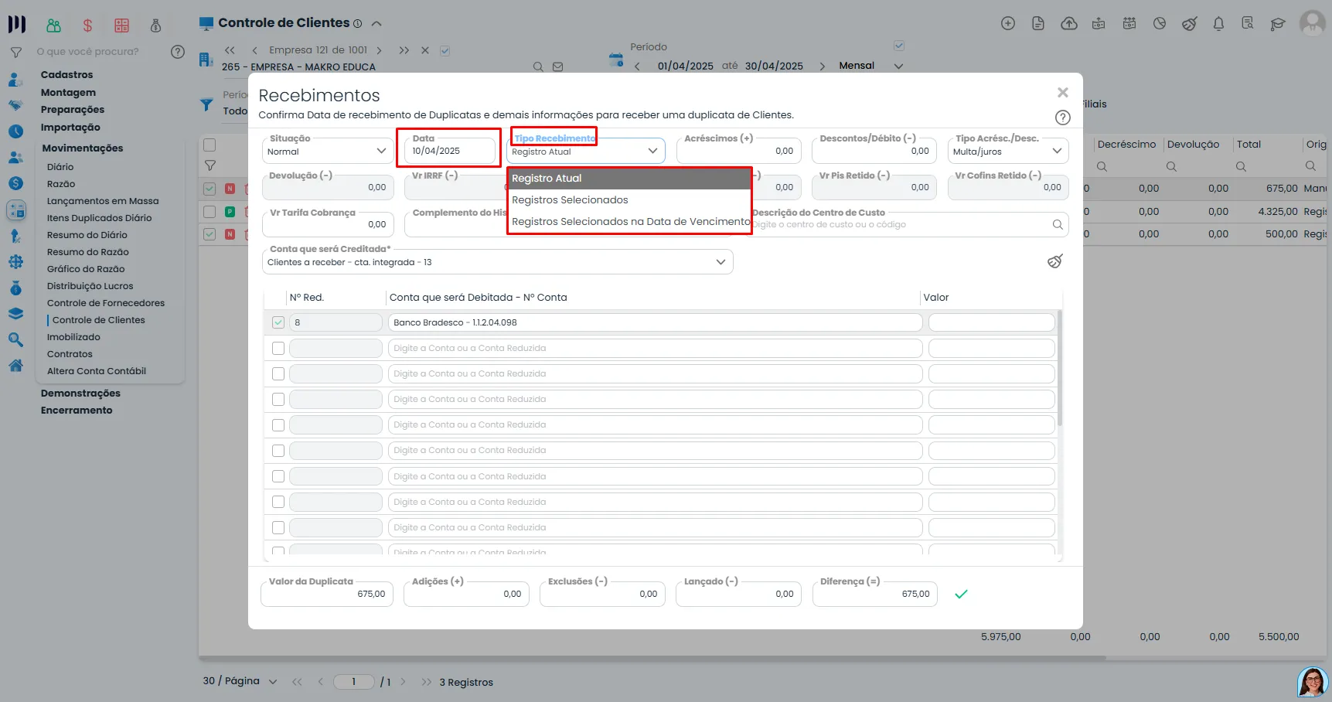Open the green people module icon
Viewport: 1332px width, 702px height.
(53, 26)
